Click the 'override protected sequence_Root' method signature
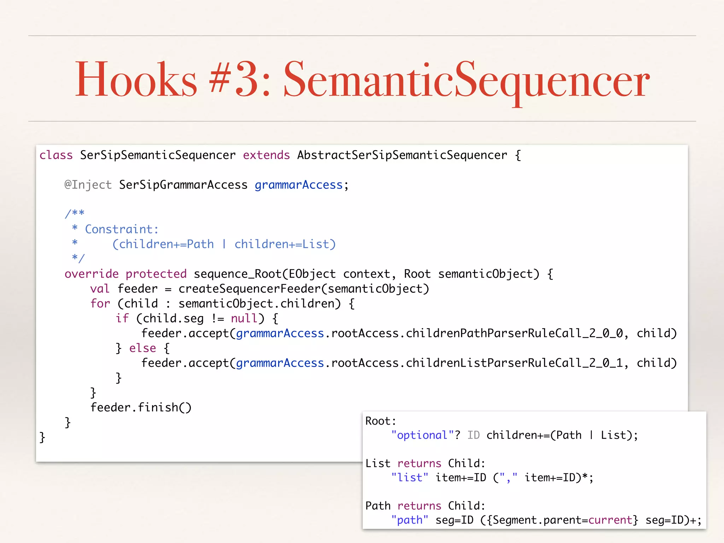Screen dimensions: 724x543 tap(309, 274)
